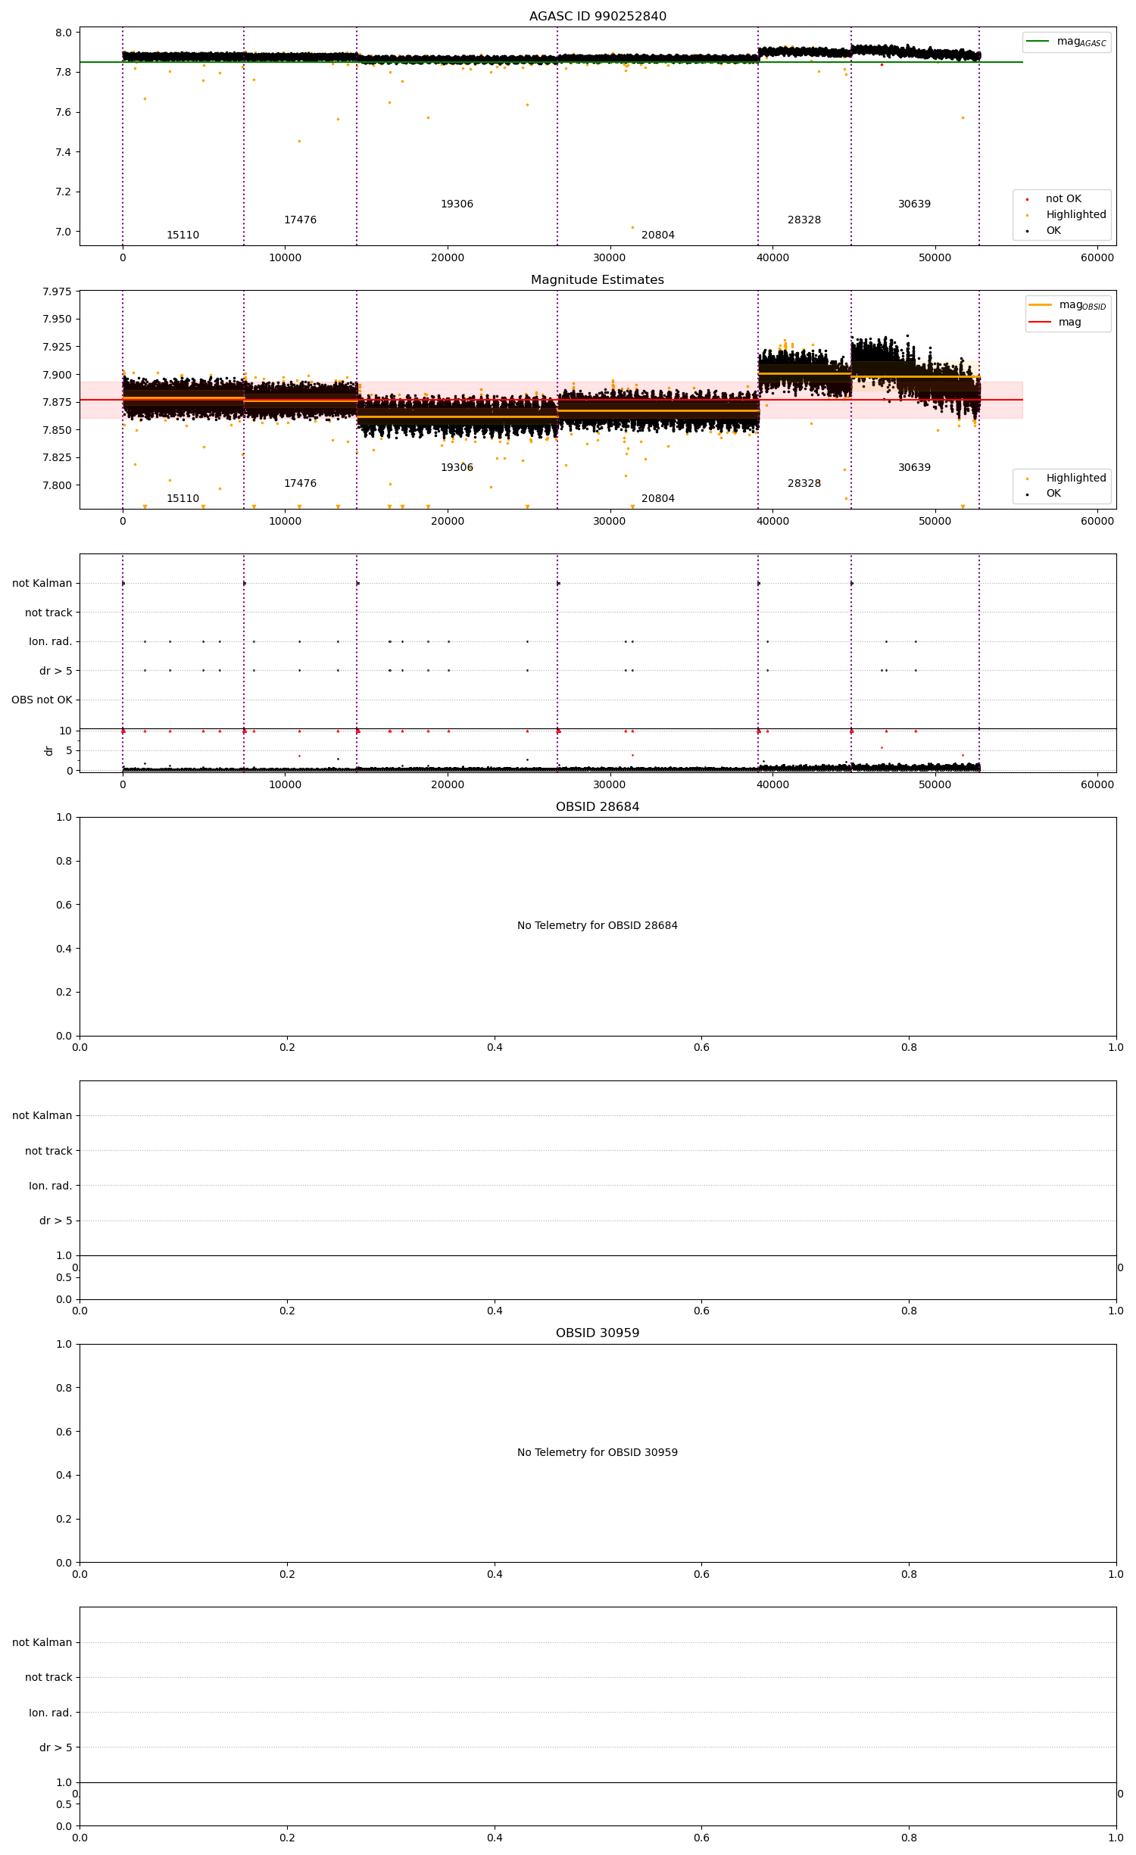Click the orange mag OBSID legend line
Image resolution: width=1136 pixels, height=1855 pixels.
(1041, 305)
